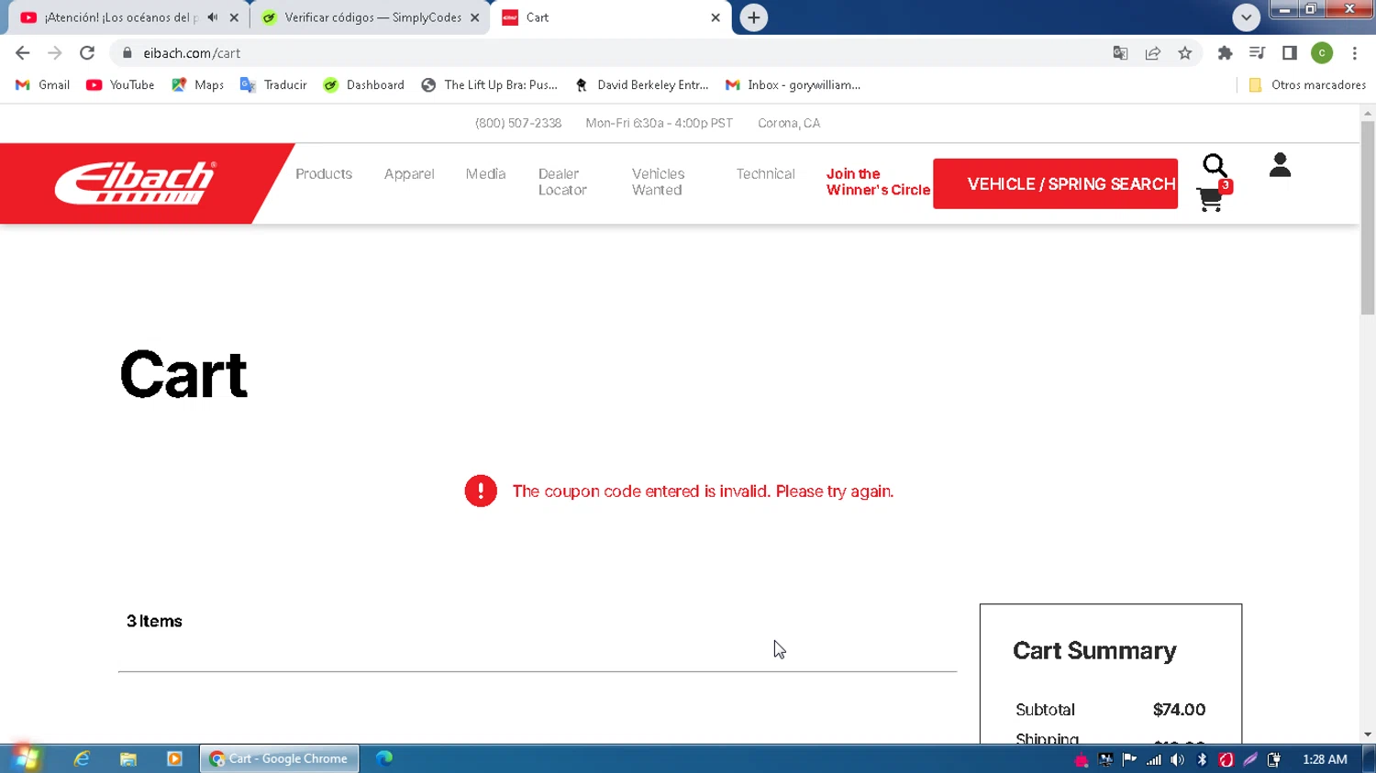The image size is (1376, 773).
Task: Open the user account icon
Action: [1280, 165]
